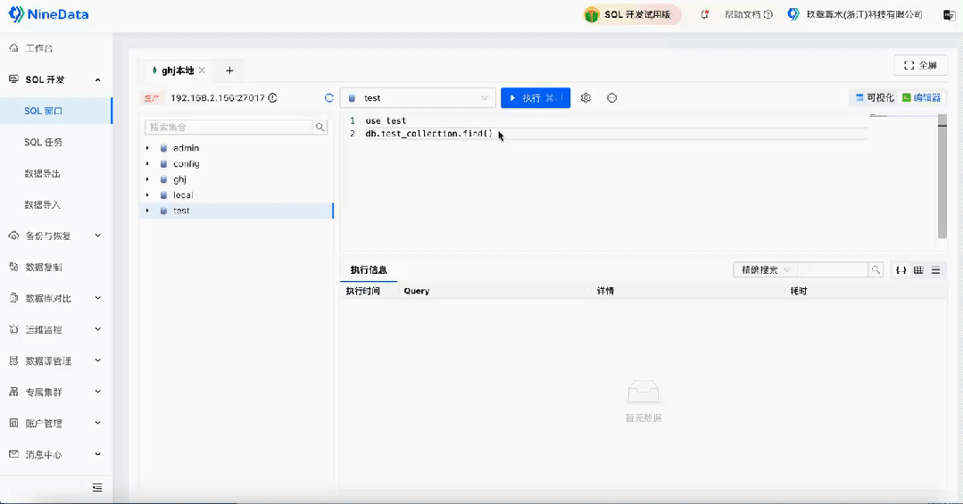Screen dimensions: 963x504
Task: Click the notification bell icon in header
Action: pyautogui.click(x=705, y=15)
